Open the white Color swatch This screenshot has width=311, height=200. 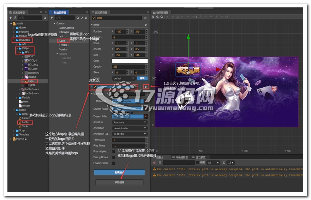point(130,61)
